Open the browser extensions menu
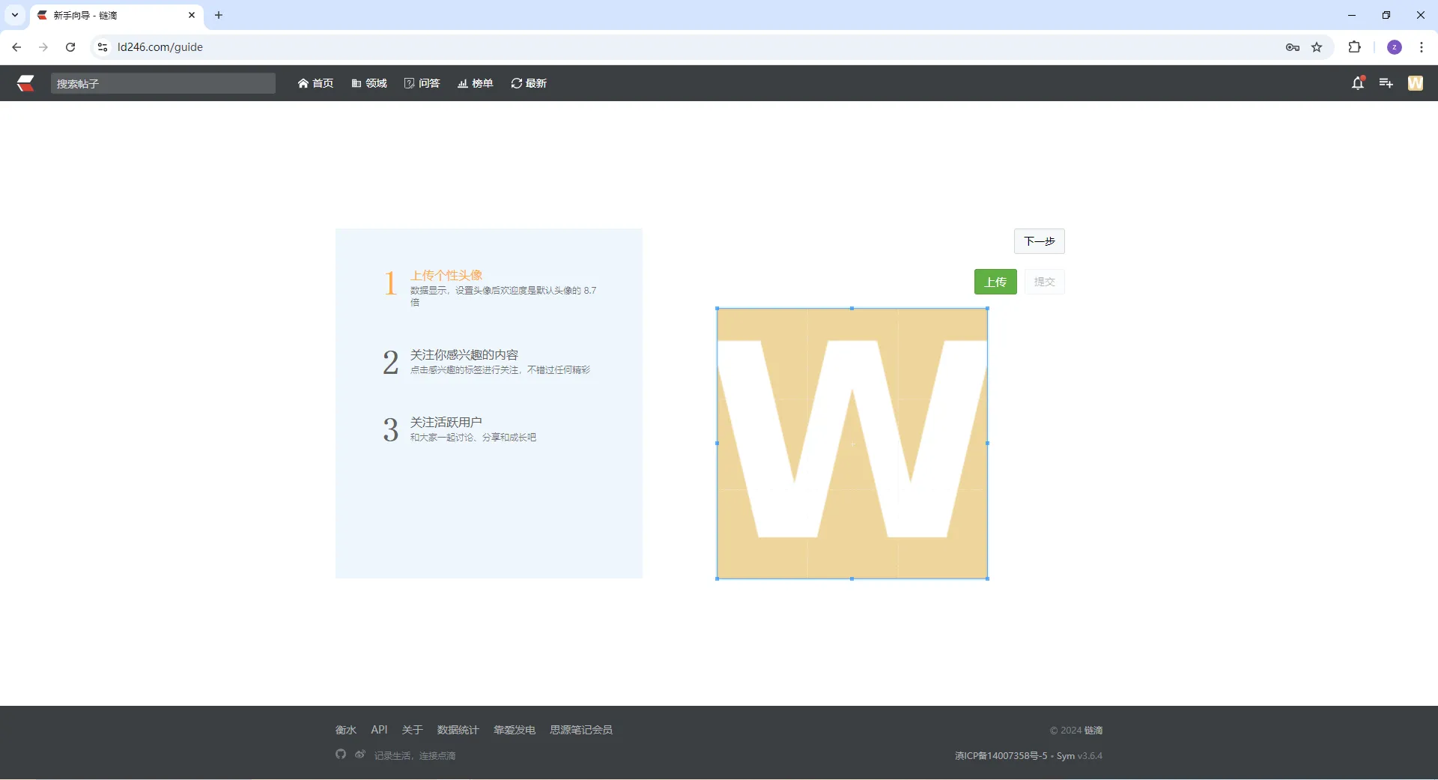 [1354, 47]
